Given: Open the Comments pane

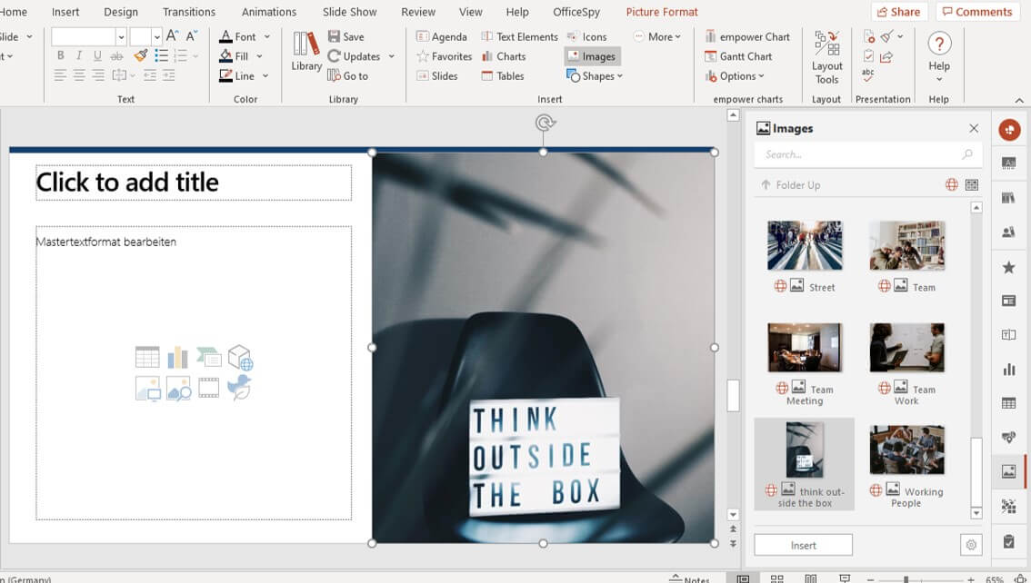Looking at the screenshot, I should point(976,11).
